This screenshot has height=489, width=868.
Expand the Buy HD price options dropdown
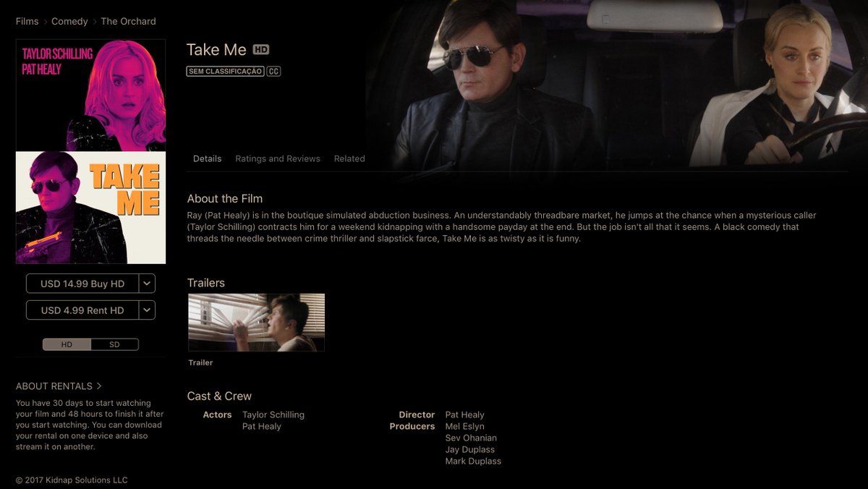147,284
